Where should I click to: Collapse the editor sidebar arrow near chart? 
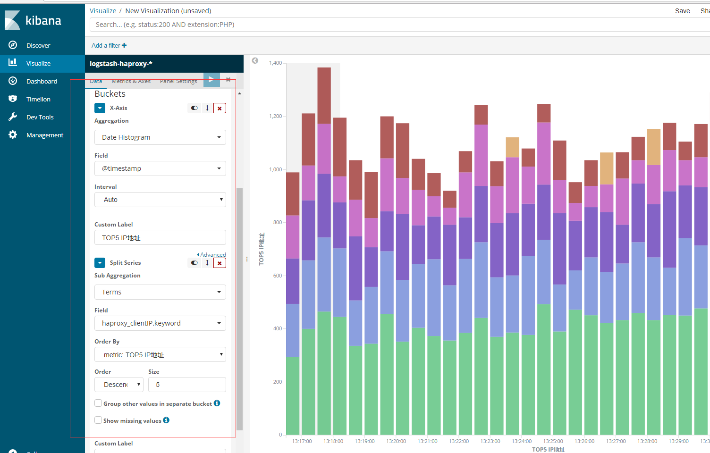(255, 61)
